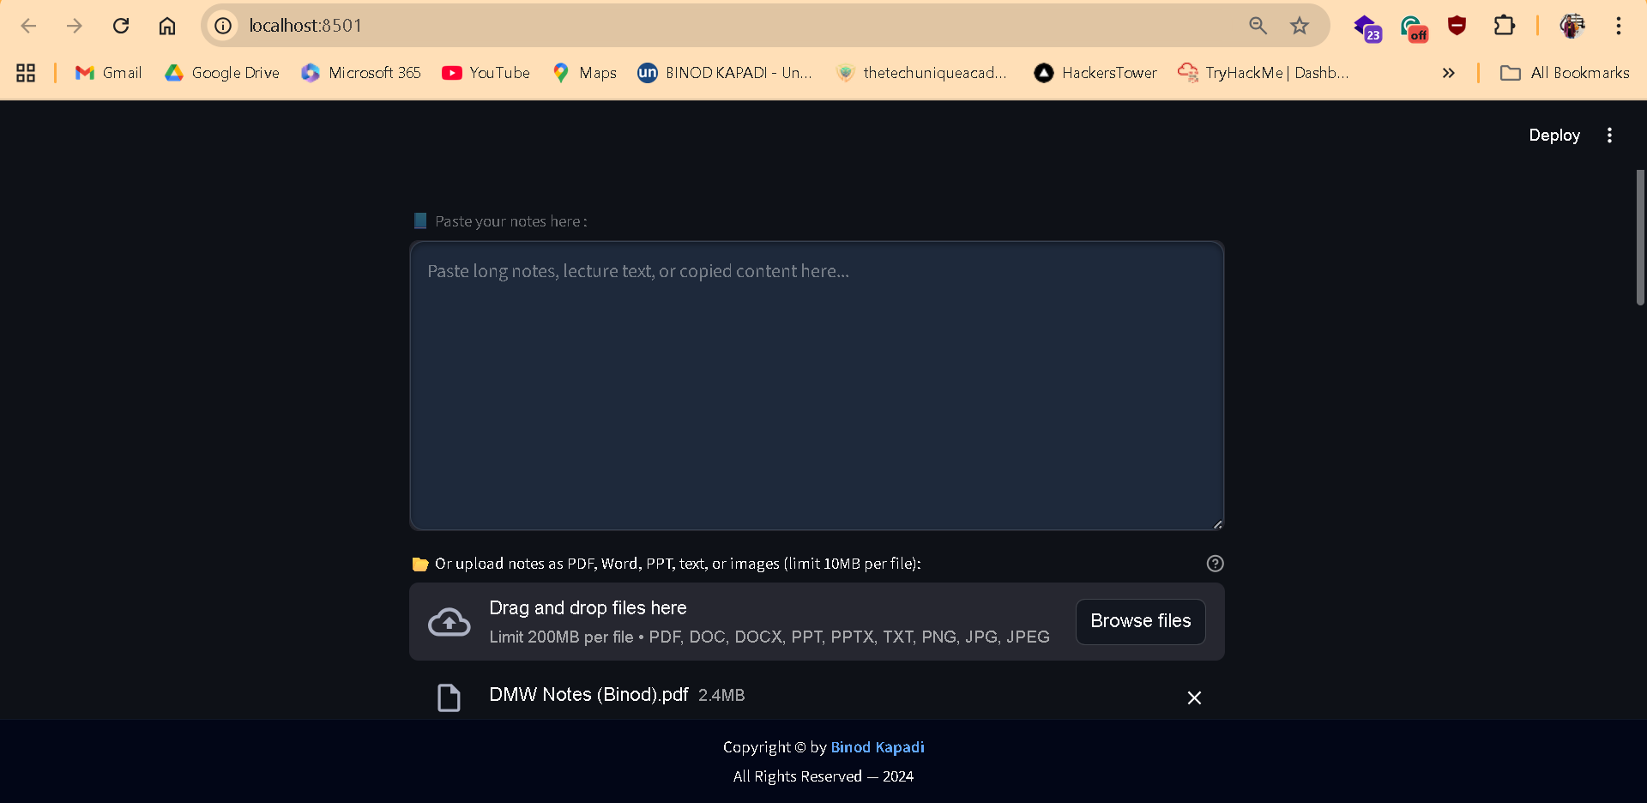1647x803 pixels.
Task: Open the YouTube bookmark
Action: pos(486,73)
